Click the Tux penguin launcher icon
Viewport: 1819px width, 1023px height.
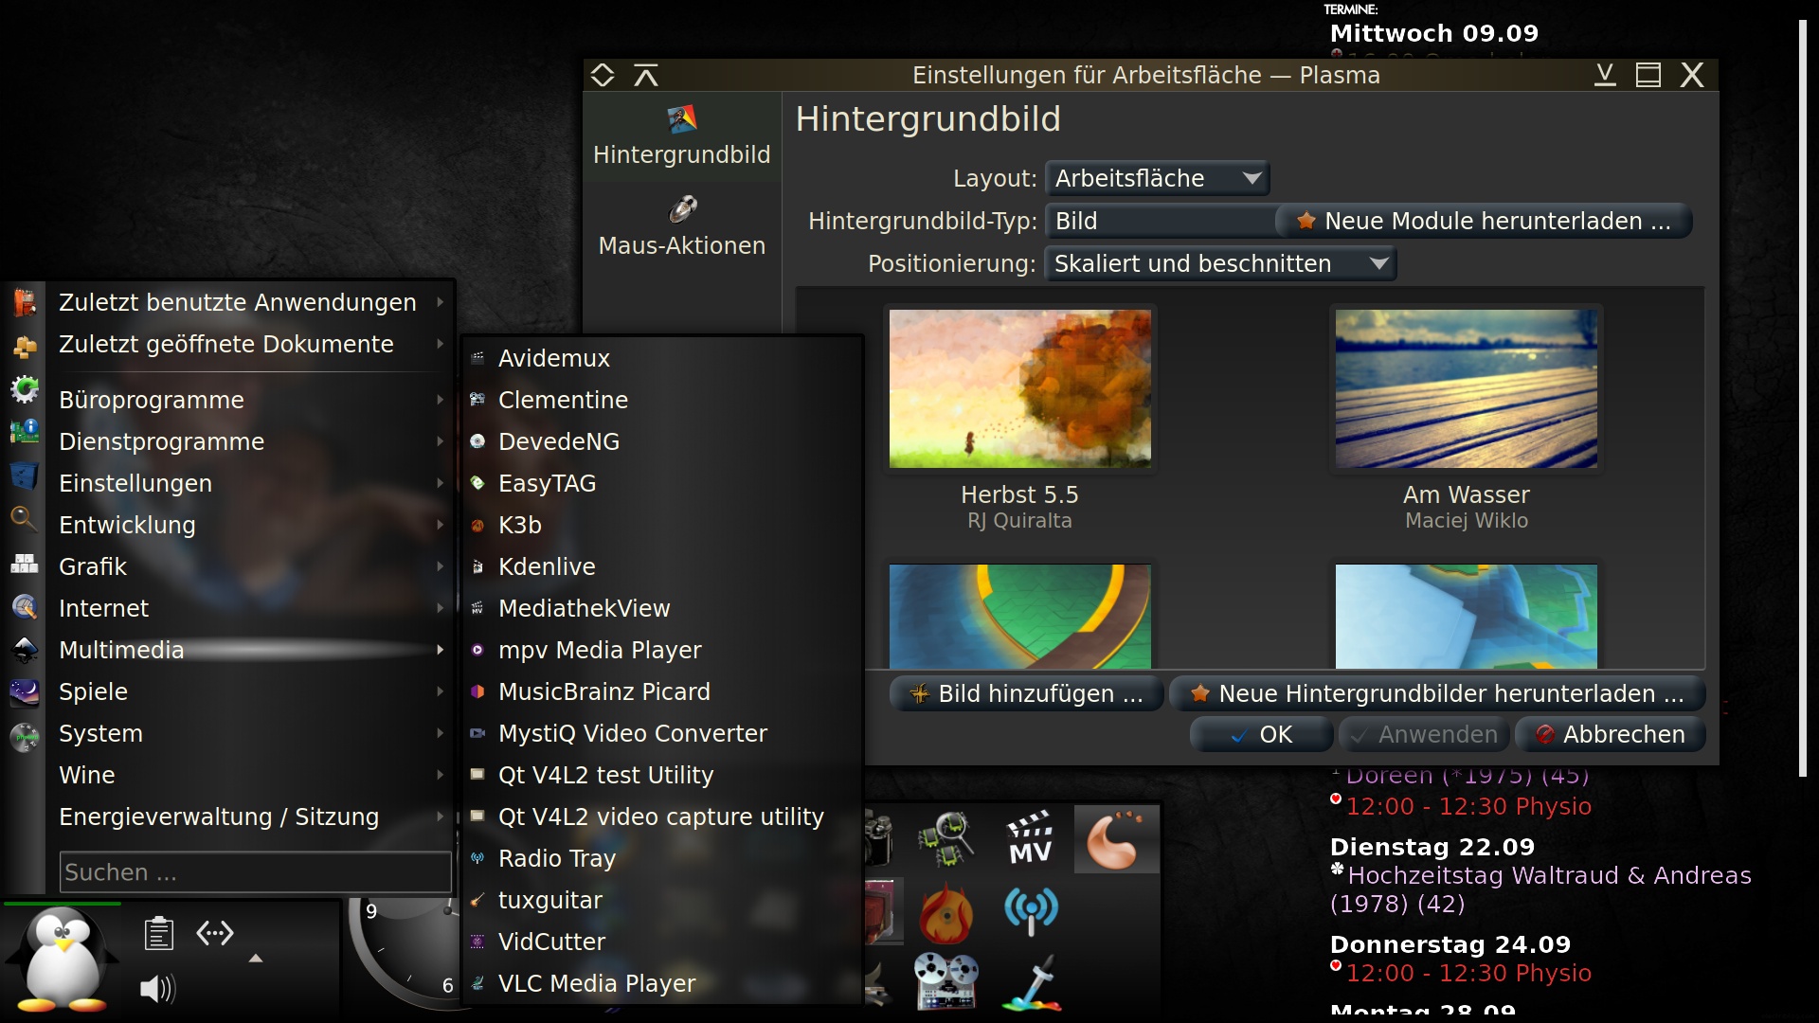coord(62,959)
